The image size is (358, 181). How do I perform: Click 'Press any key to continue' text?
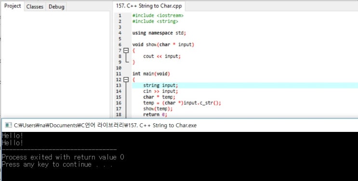click(x=47, y=164)
